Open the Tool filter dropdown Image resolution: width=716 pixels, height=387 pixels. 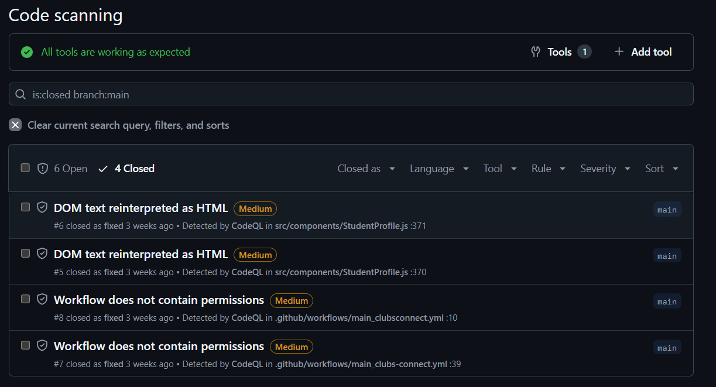click(500, 169)
